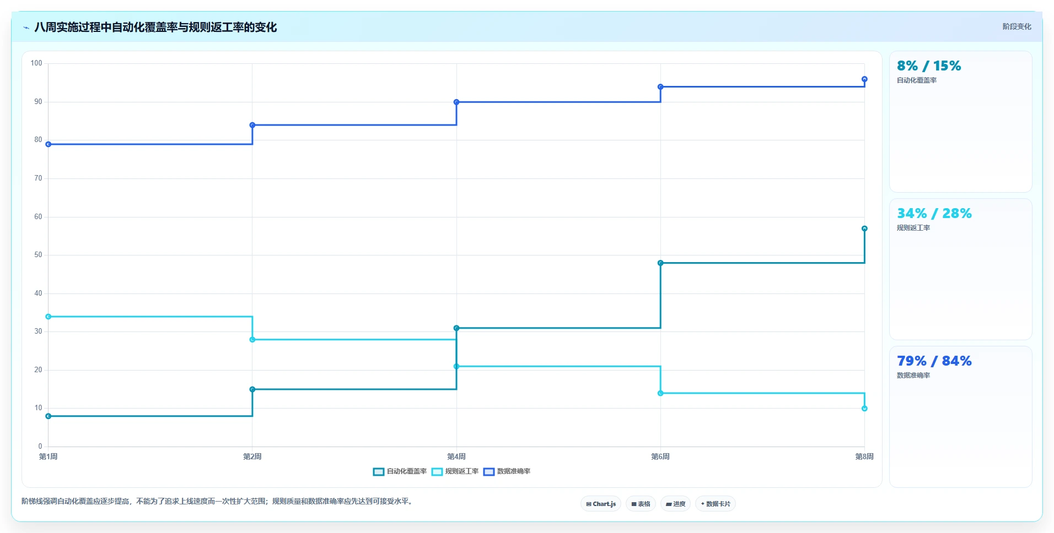This screenshot has height=533, width=1054.
Task: Select the 第1周 数据准确率 point at 79
Action: click(x=49, y=144)
